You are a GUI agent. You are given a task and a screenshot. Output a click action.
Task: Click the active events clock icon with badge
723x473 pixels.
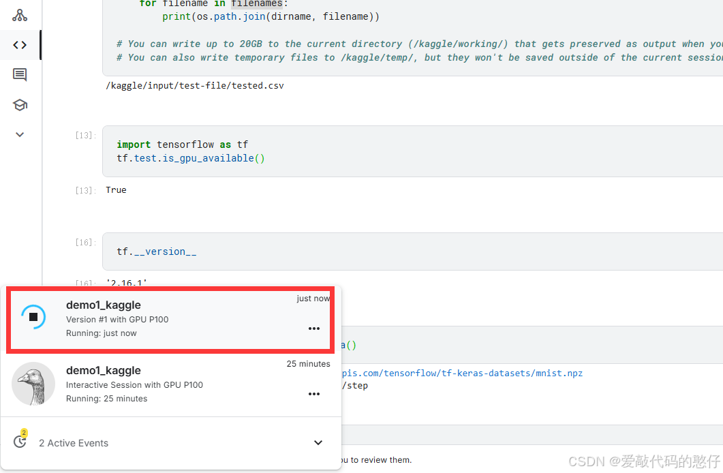pos(20,442)
